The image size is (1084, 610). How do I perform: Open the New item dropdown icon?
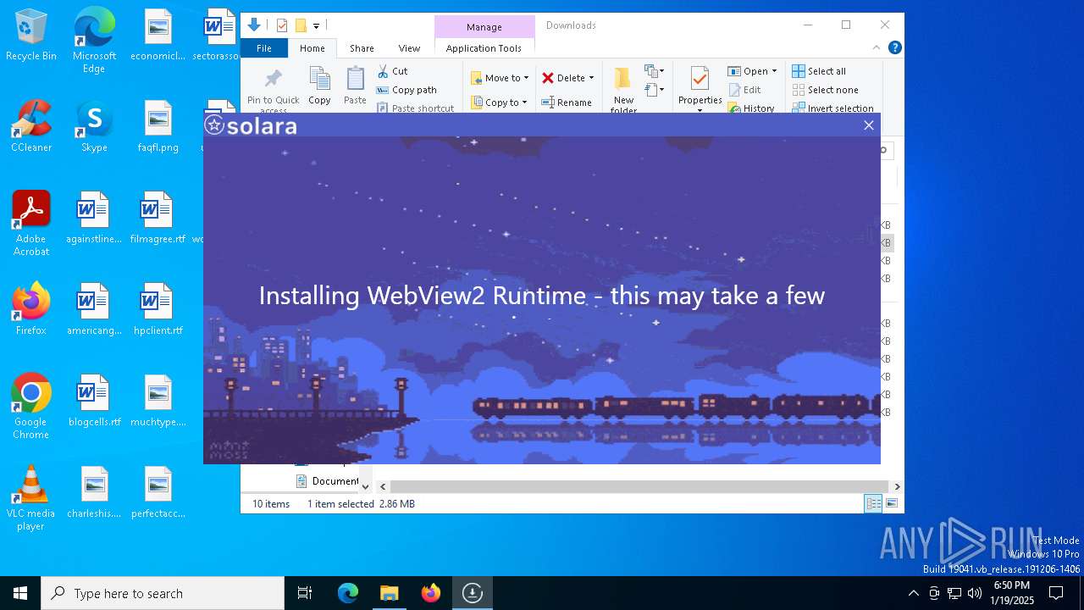654,71
